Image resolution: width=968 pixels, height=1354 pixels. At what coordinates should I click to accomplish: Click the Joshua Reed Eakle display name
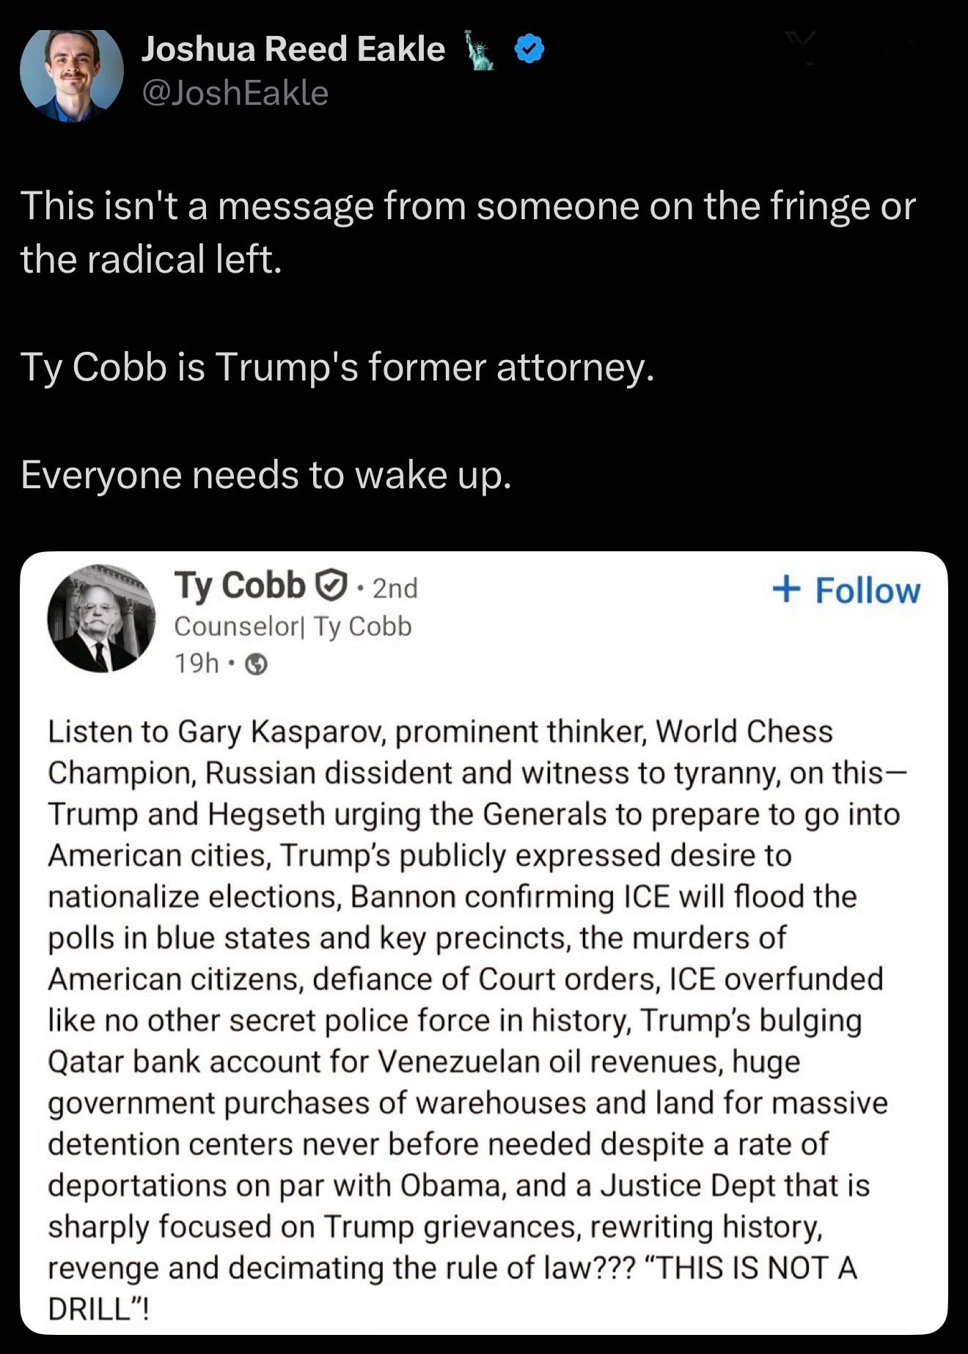(x=293, y=49)
